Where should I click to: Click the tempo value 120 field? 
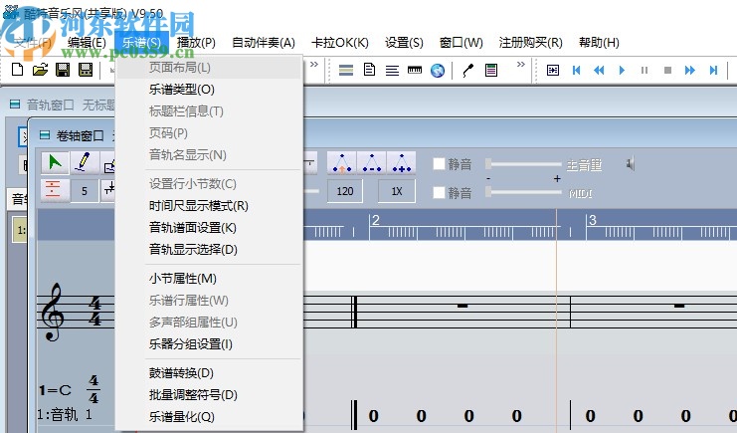coord(345,191)
